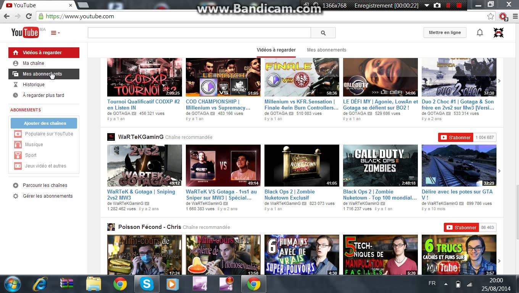The image size is (519, 293).
Task: Bookmark this page with the star
Action: (491, 16)
